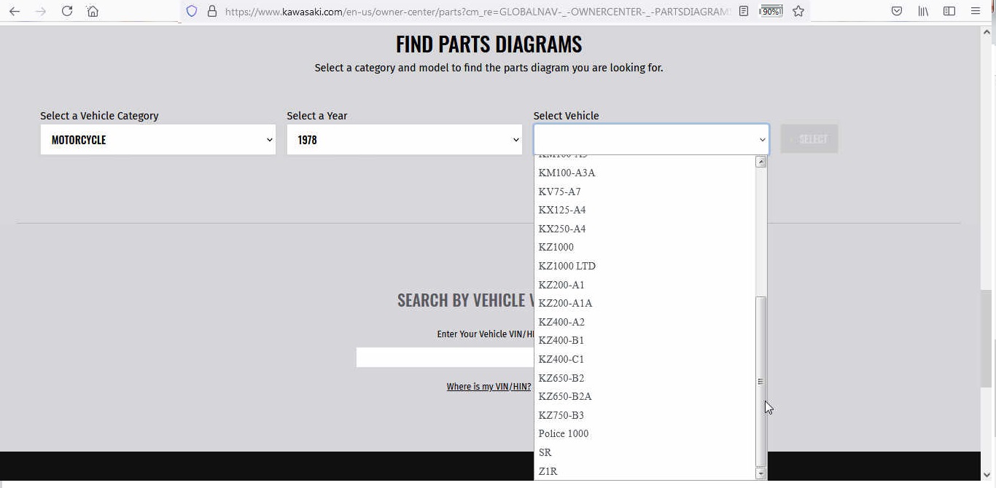The image size is (996, 488).
Task: Reload the Kawasaki parts page
Action: point(66,11)
